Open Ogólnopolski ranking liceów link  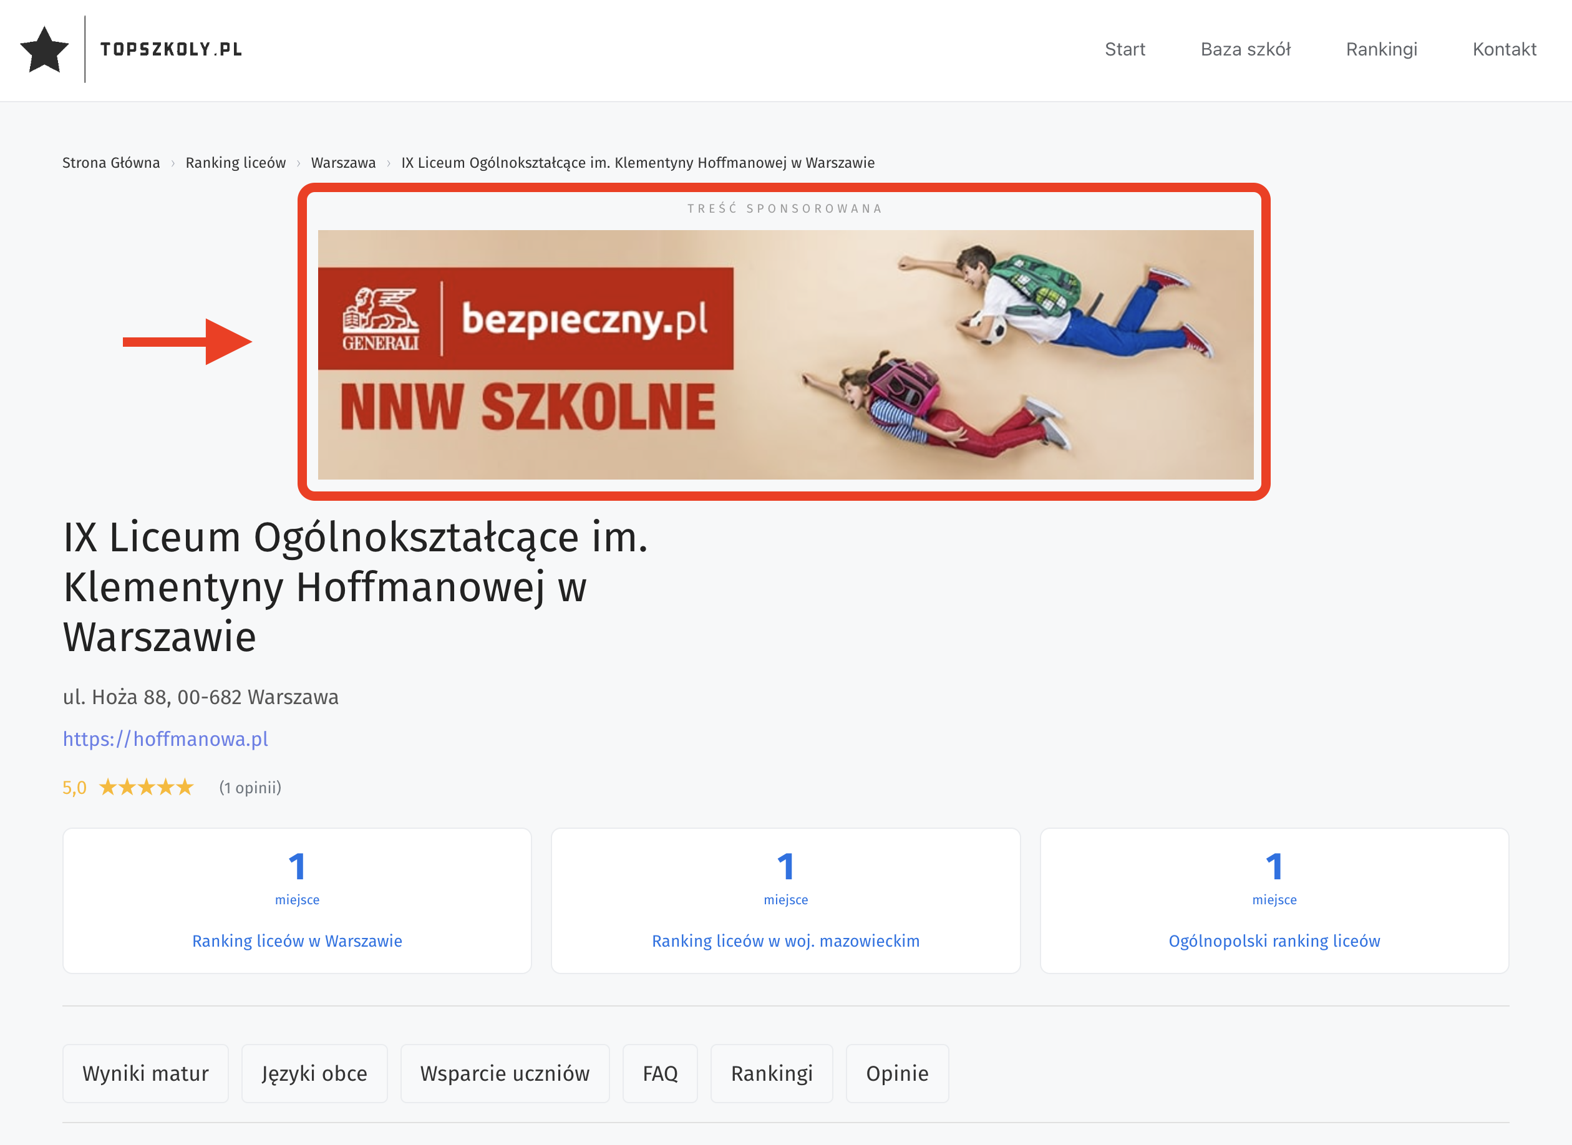[1274, 940]
